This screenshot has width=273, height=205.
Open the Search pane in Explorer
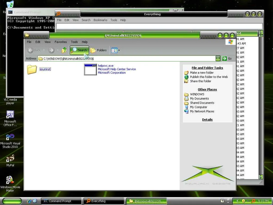(79, 50)
